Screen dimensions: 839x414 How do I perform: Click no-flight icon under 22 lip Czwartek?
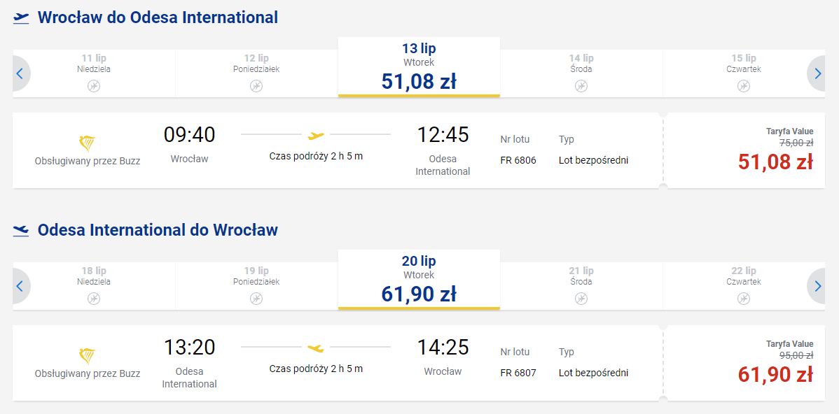click(744, 298)
